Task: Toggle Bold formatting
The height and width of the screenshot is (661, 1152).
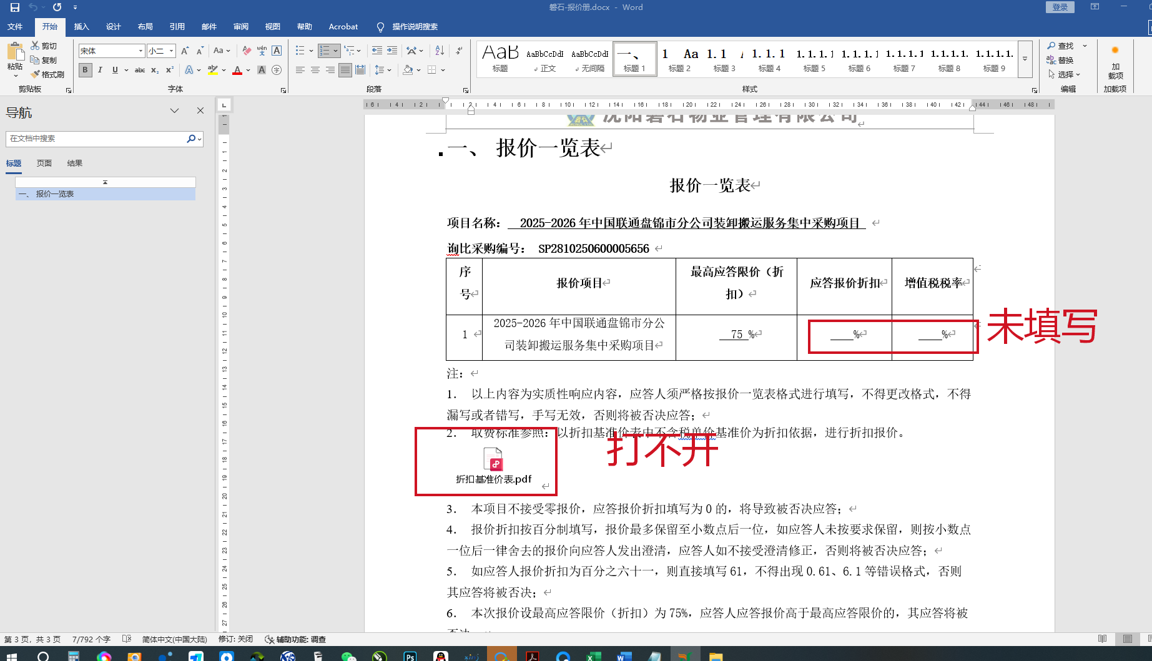Action: pos(85,70)
